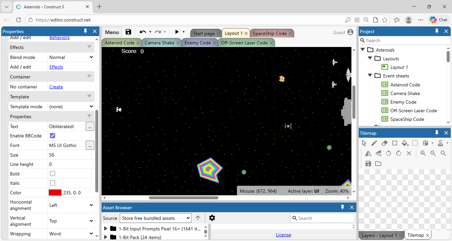Select the dashed tile selection tool

415,143
